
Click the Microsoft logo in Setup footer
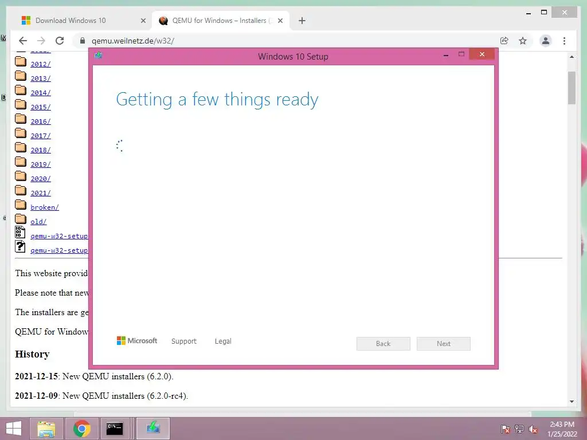pos(137,340)
